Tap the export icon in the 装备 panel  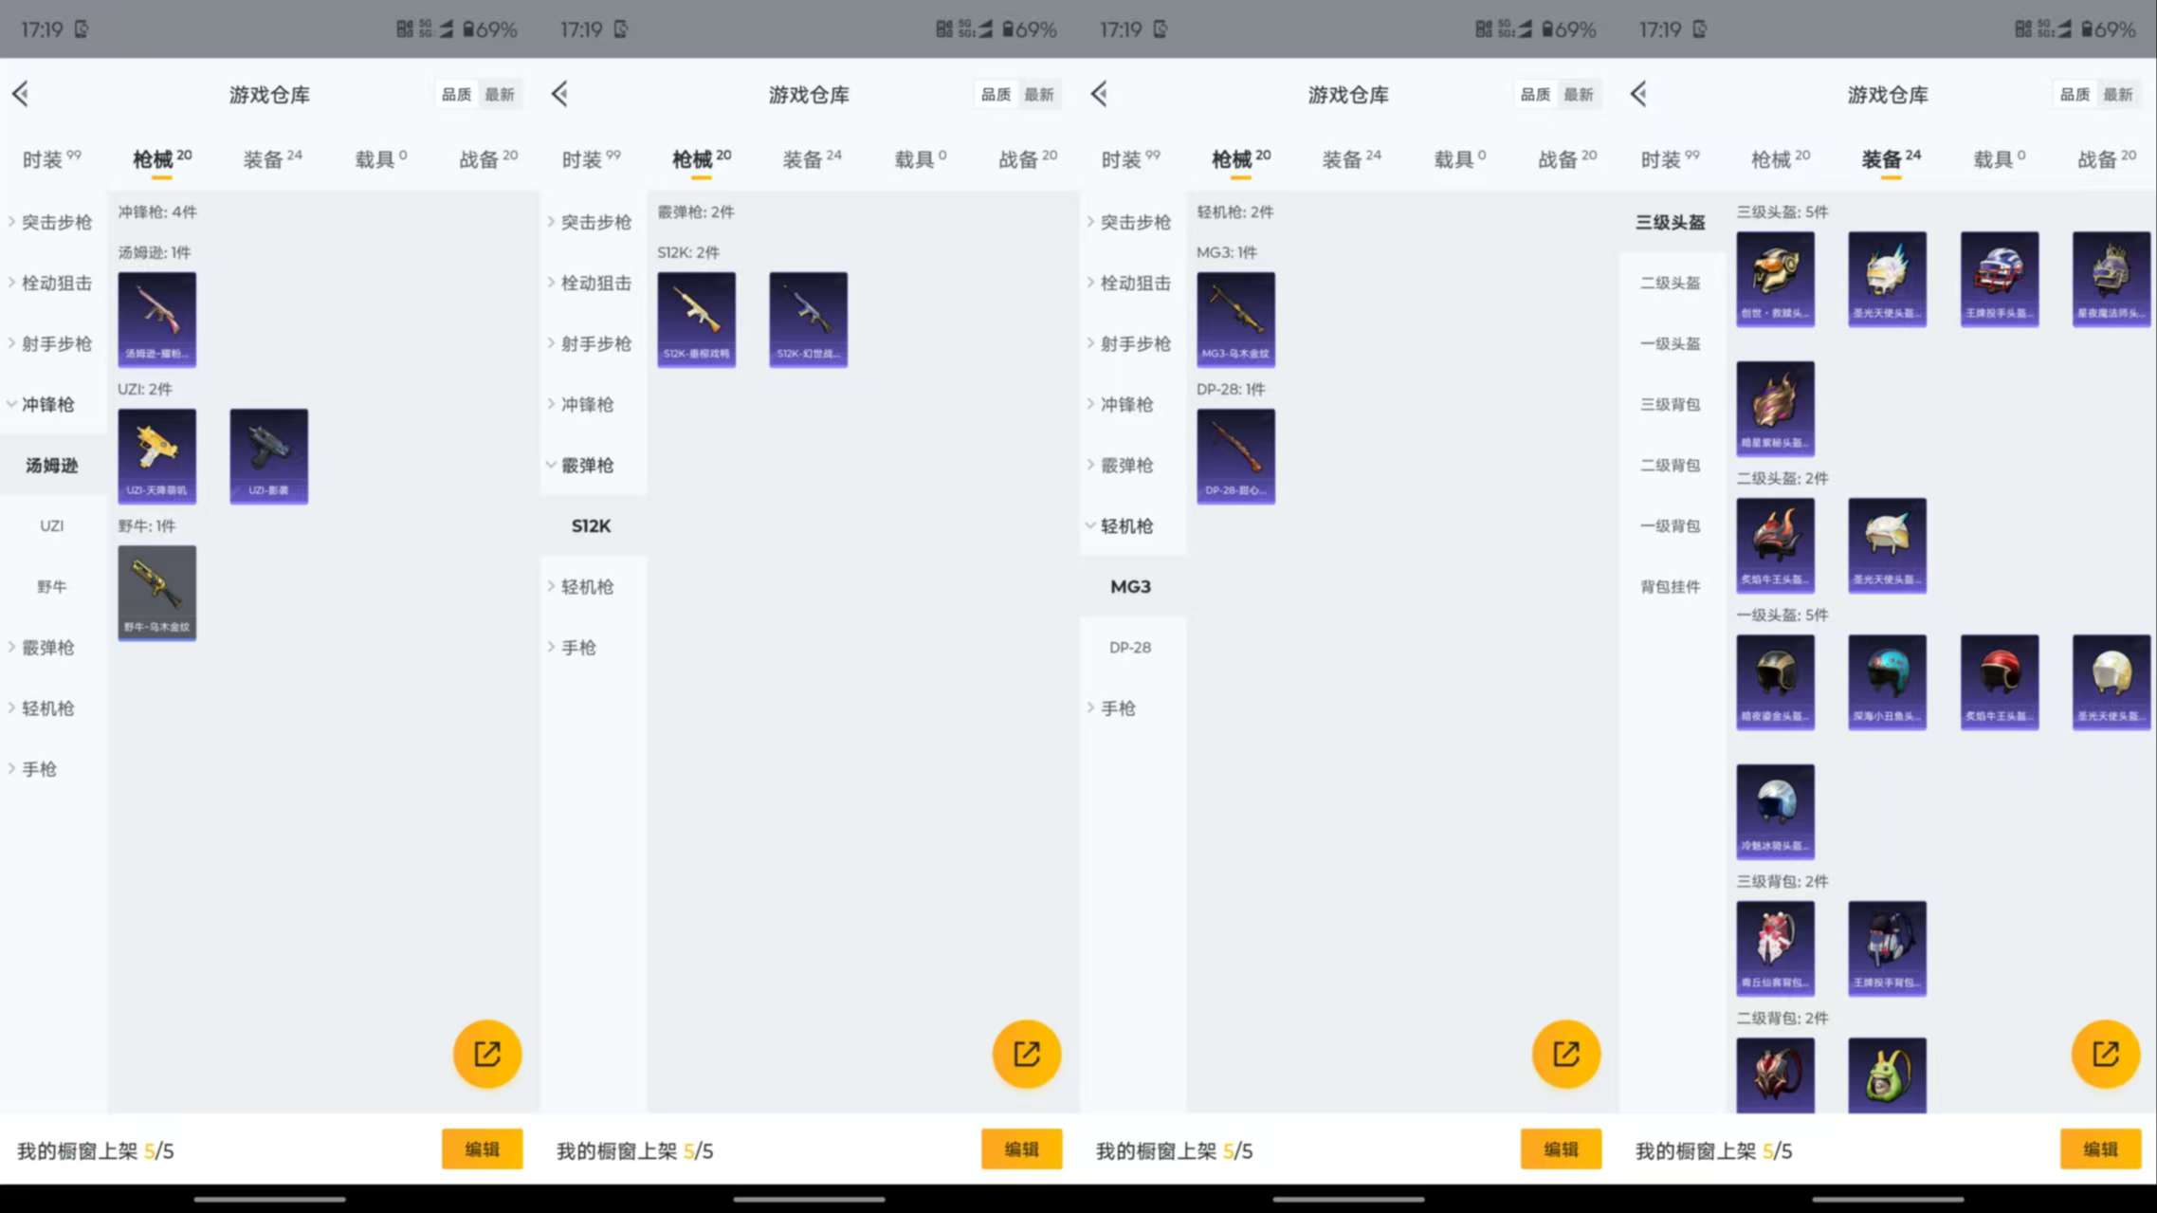(x=2105, y=1053)
